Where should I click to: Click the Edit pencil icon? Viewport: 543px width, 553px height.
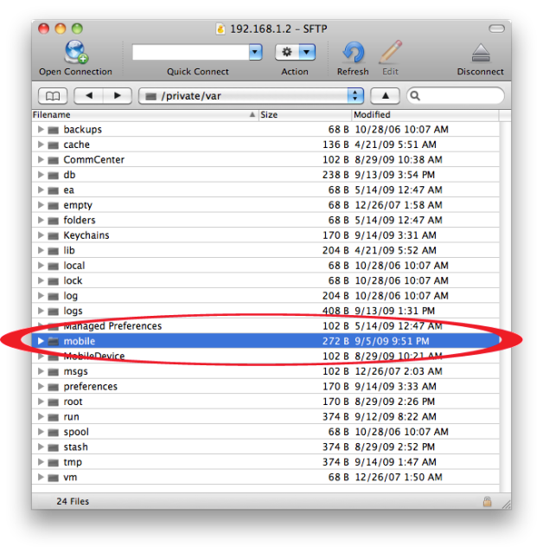[x=391, y=52]
